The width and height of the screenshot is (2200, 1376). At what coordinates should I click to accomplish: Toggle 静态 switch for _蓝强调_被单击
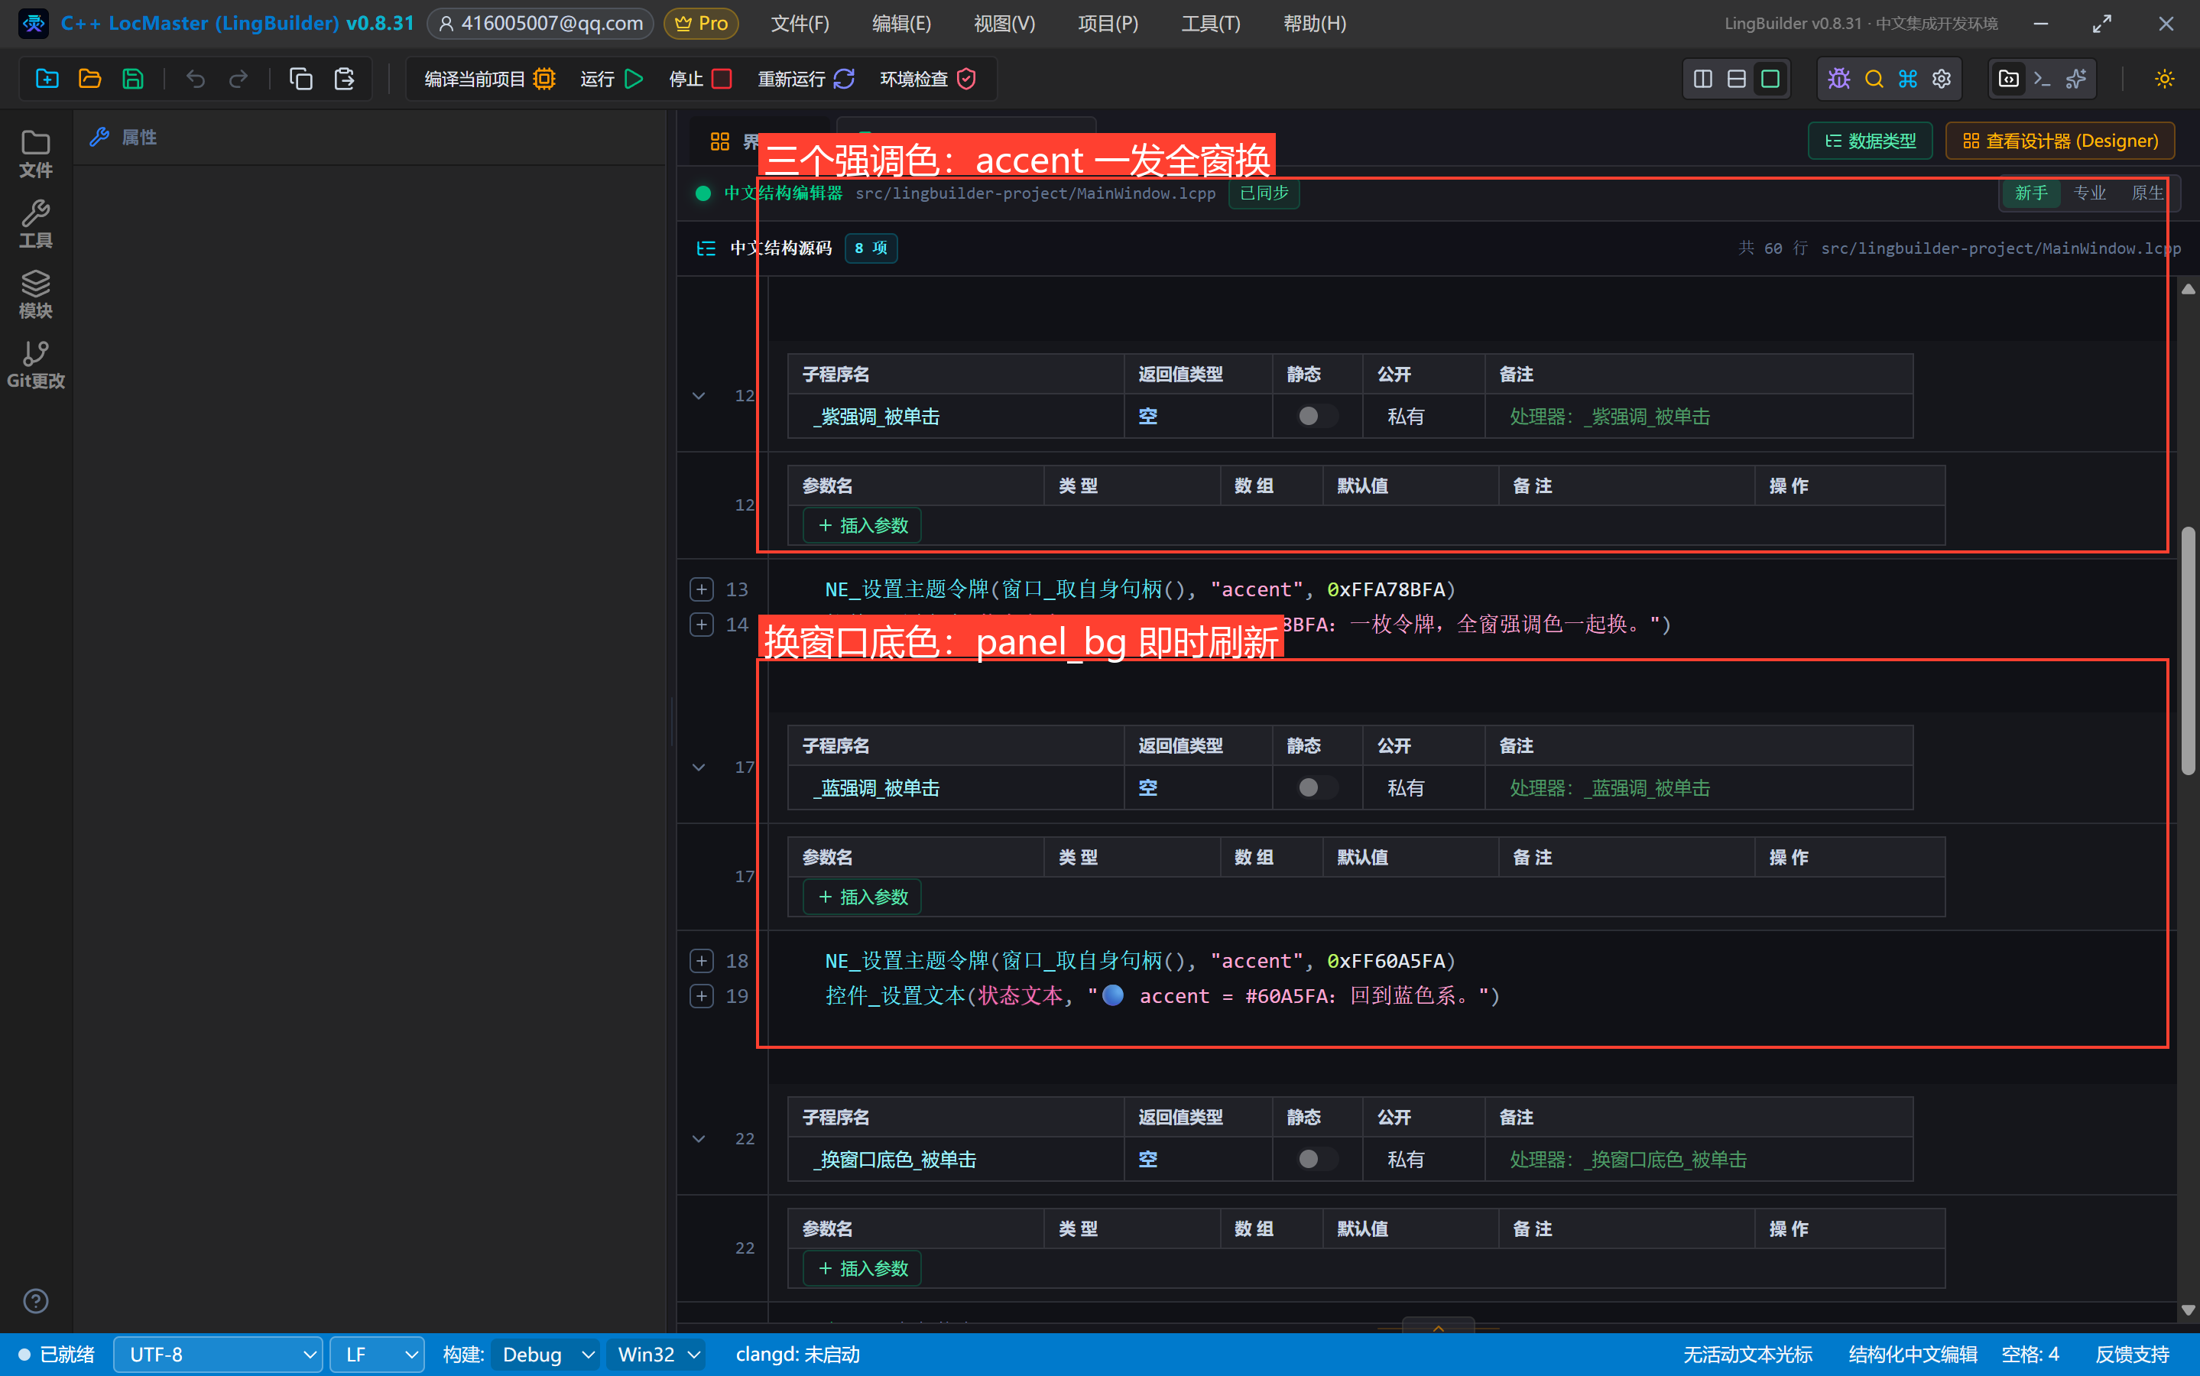coord(1316,787)
